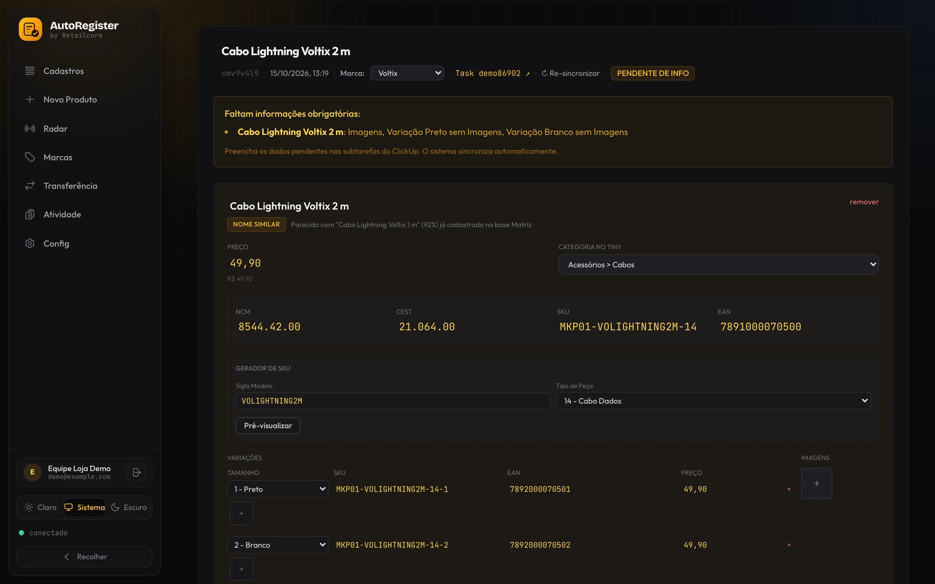Open the Atividade menu entry
935x584 pixels.
click(84, 214)
